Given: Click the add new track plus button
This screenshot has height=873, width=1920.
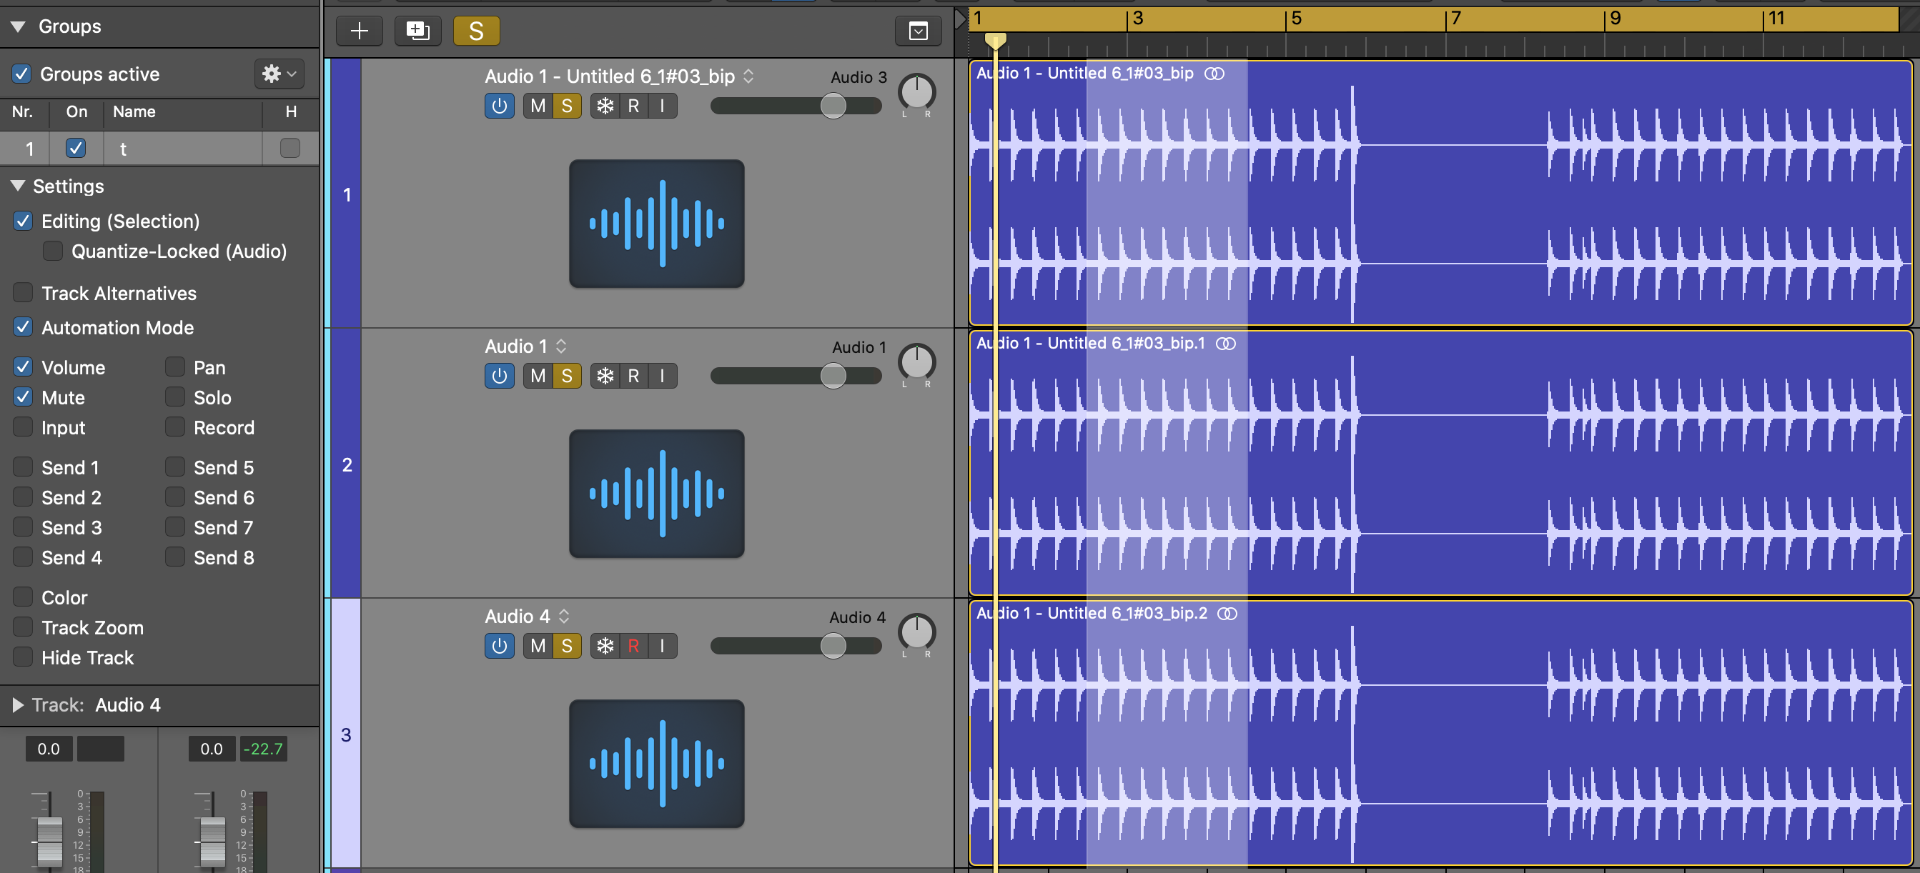Looking at the screenshot, I should 360,31.
